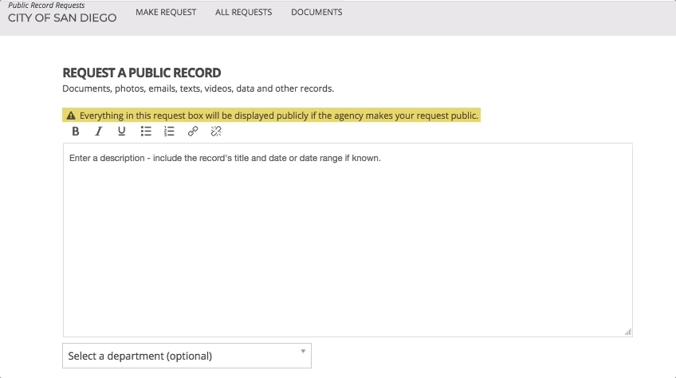Insert a bulleted list

146,132
